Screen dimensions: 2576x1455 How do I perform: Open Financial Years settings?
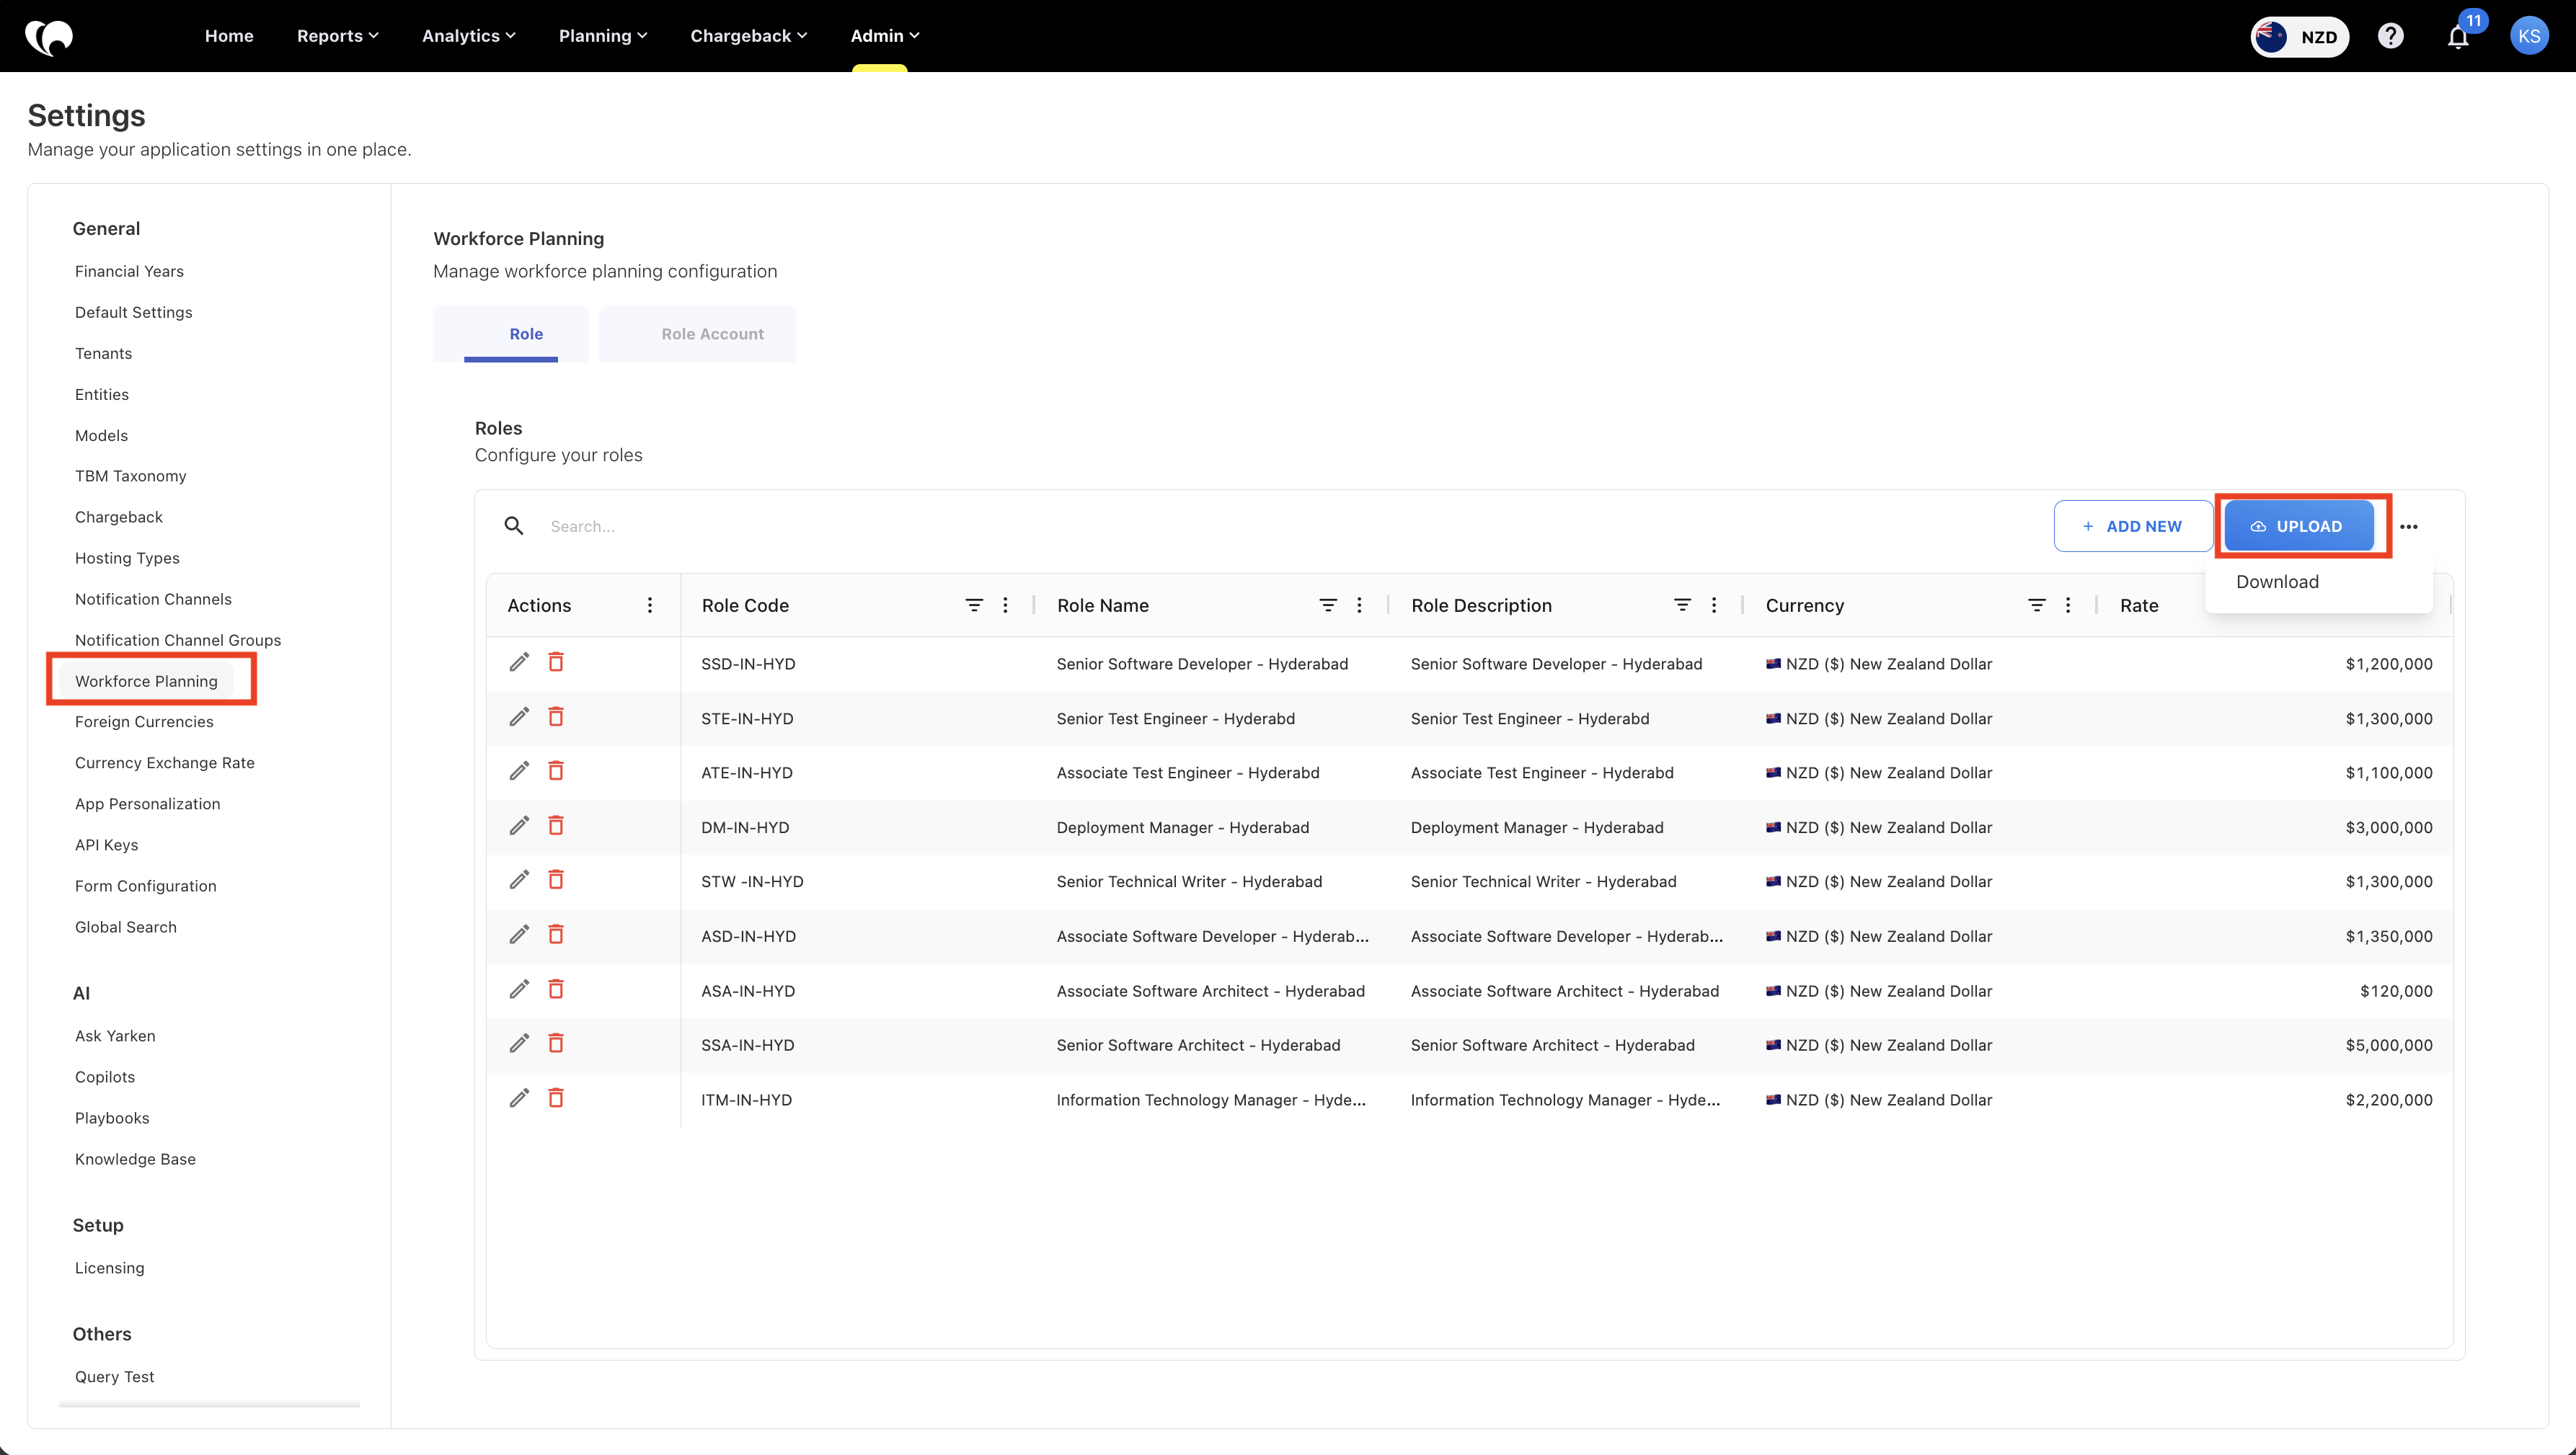click(x=129, y=271)
